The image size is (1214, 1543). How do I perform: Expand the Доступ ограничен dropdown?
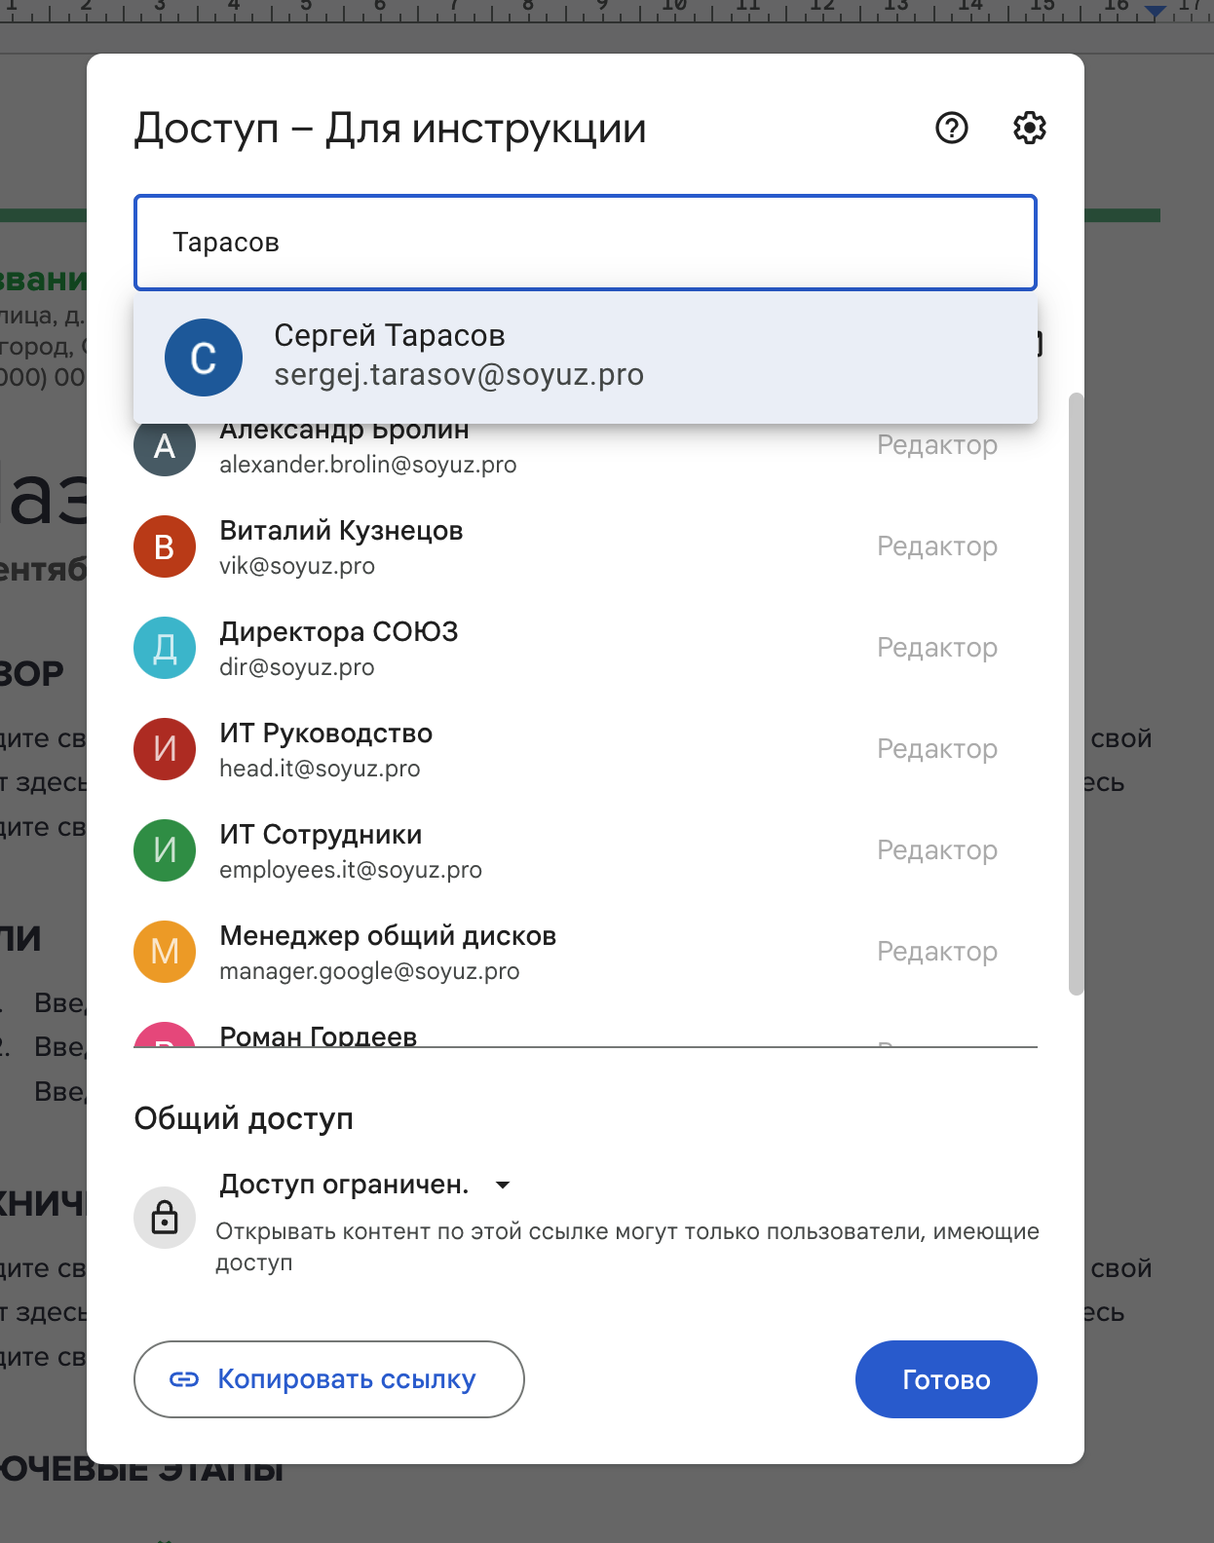[x=365, y=1185]
